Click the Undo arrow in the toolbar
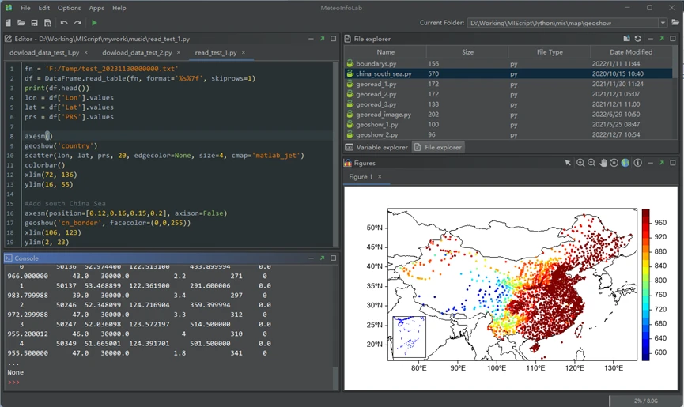The width and height of the screenshot is (684, 407). 64,23
